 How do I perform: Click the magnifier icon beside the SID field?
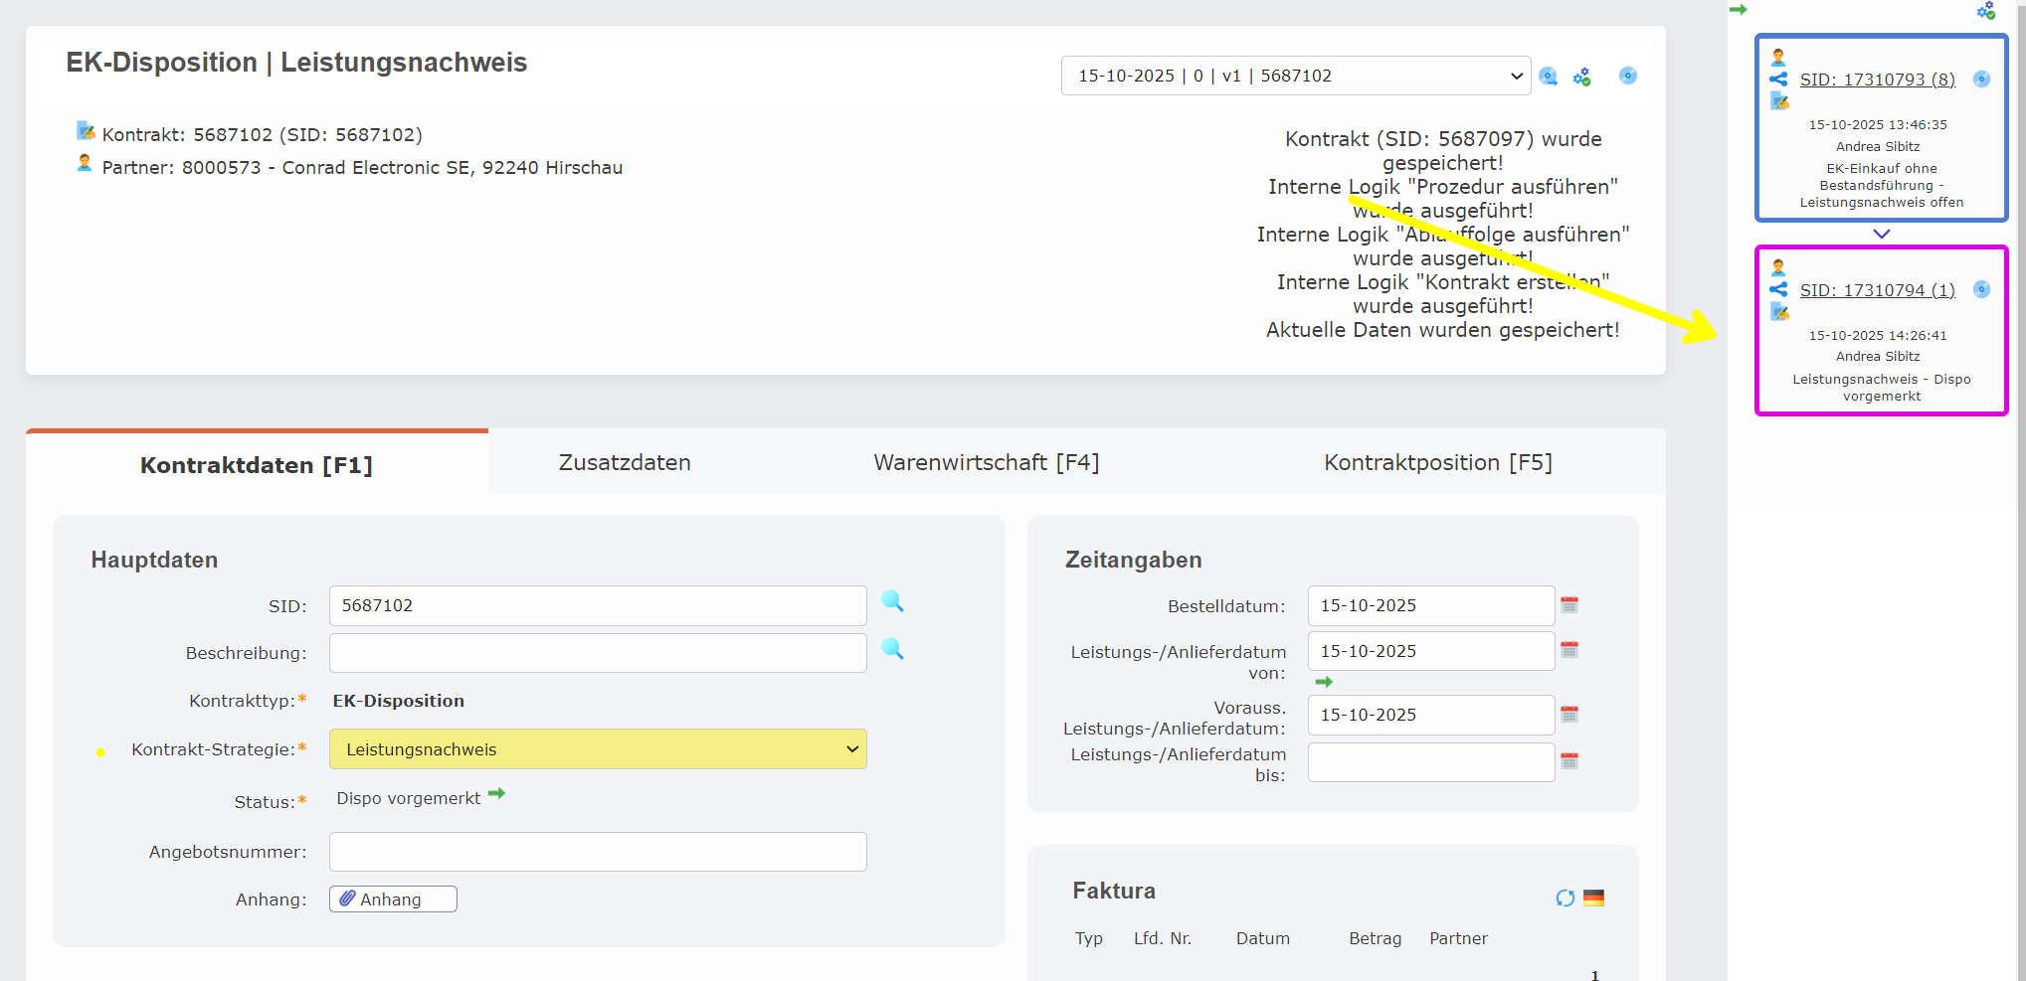tap(892, 601)
